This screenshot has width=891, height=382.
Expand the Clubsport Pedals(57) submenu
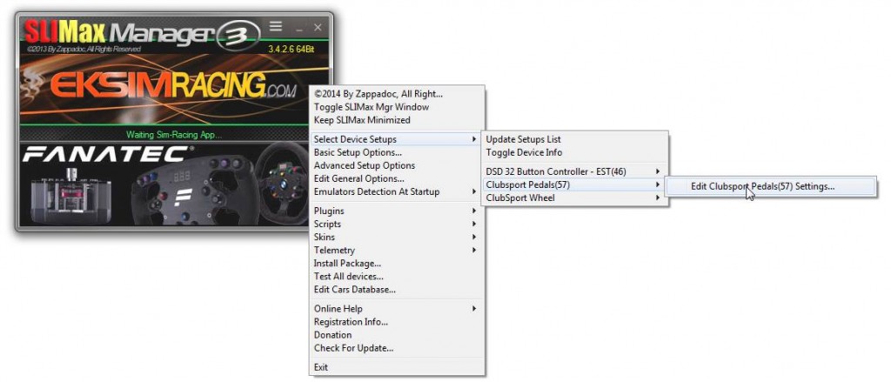pos(574,184)
